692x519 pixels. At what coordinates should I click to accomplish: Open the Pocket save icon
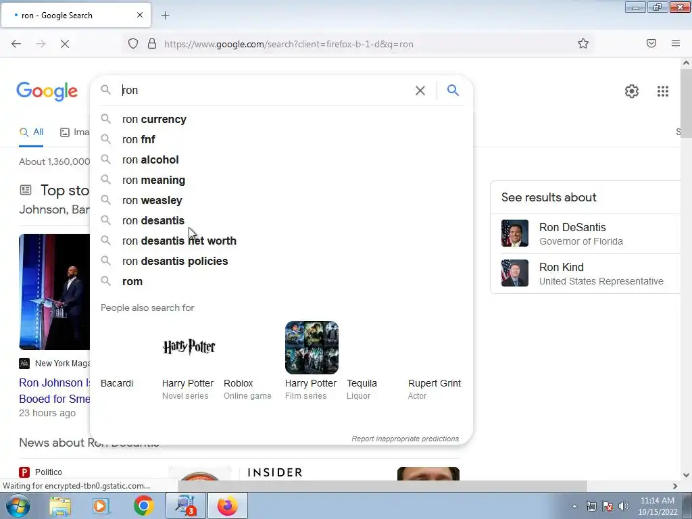[651, 43]
